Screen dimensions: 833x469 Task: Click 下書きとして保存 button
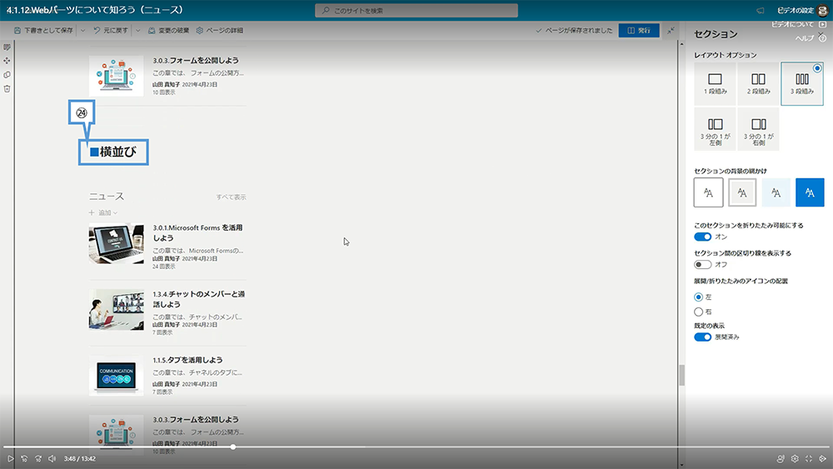pos(43,31)
